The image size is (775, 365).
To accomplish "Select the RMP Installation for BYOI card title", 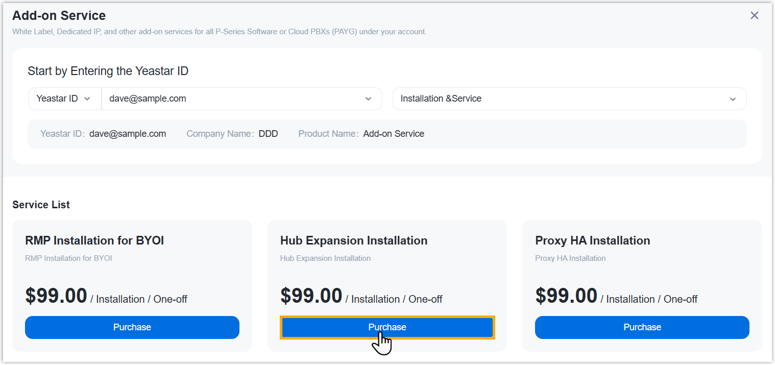I will click(x=94, y=240).
